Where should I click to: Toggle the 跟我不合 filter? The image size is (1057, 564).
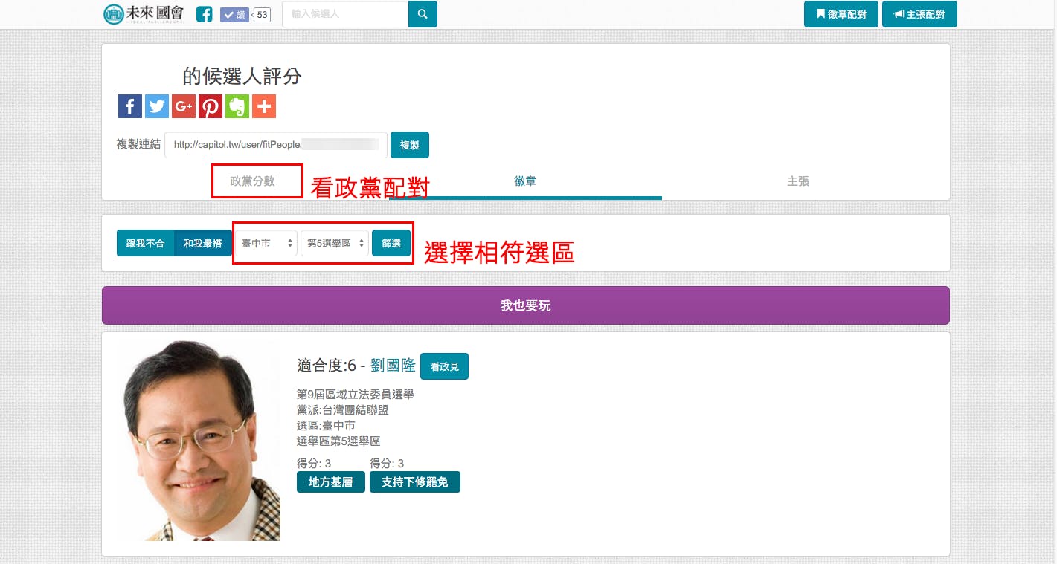[x=146, y=242]
